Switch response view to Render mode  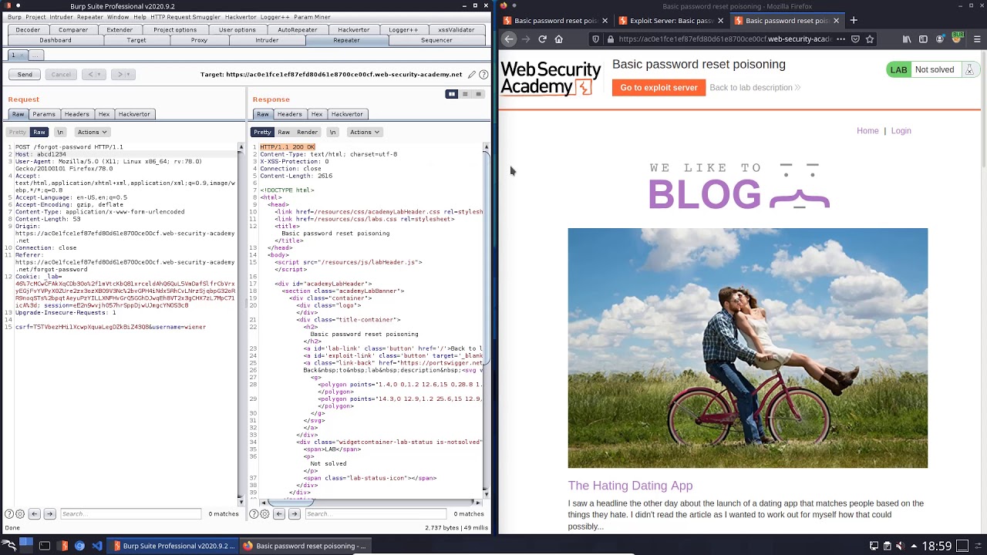click(307, 133)
